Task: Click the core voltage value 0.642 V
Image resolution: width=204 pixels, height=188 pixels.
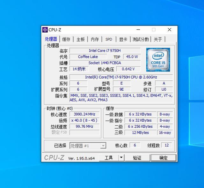Action: click(x=128, y=69)
